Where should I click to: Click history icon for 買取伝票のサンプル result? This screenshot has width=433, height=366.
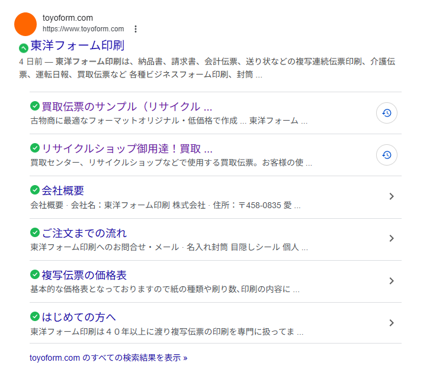[386, 113]
